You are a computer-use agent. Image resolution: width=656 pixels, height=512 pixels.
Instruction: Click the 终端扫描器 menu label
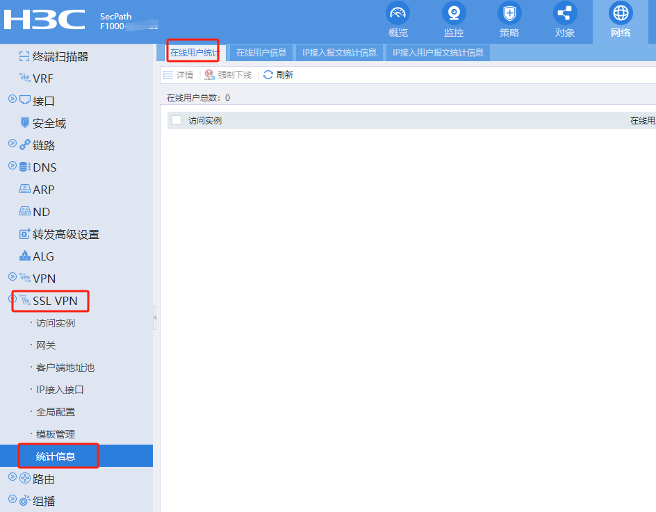coord(60,56)
